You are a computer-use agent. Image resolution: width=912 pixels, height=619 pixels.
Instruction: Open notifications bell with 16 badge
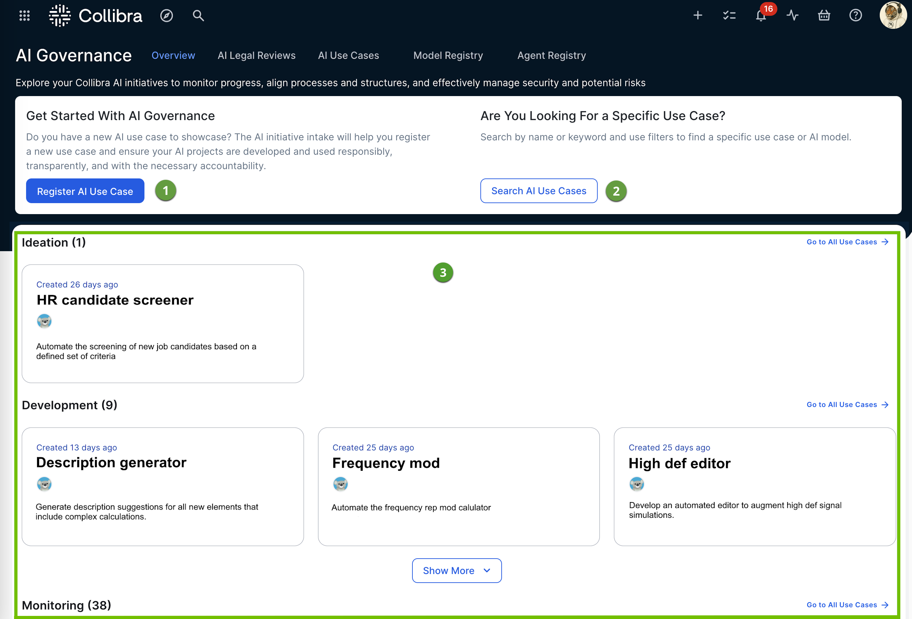[761, 16]
